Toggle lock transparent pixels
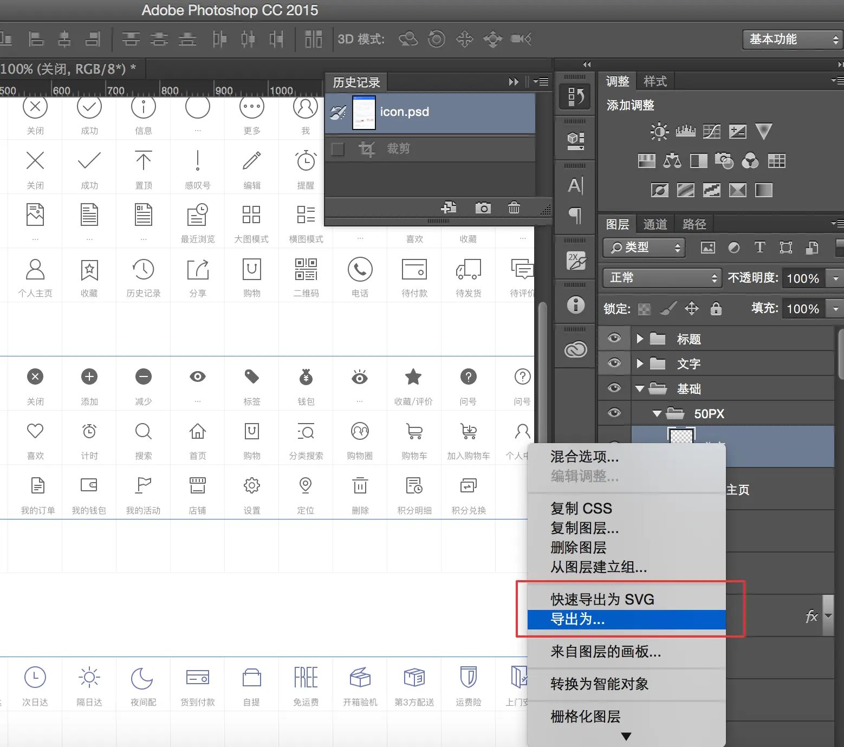This screenshot has height=747, width=844. click(x=644, y=309)
